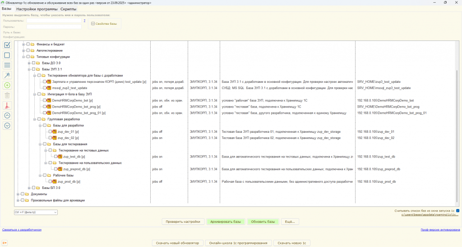Collapse the Типовые конфигурации node
This screenshot has width=462, height=247.
[23, 57]
